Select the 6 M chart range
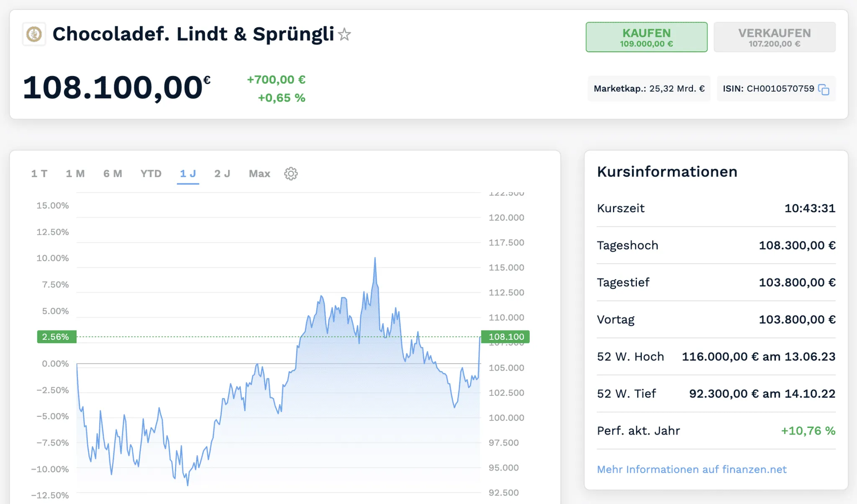The height and width of the screenshot is (504, 857). click(113, 174)
